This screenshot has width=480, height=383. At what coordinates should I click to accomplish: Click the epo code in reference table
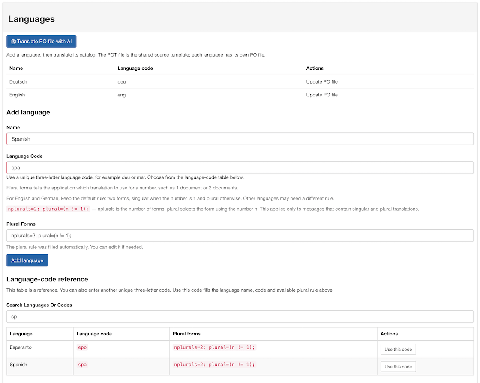[82, 347]
